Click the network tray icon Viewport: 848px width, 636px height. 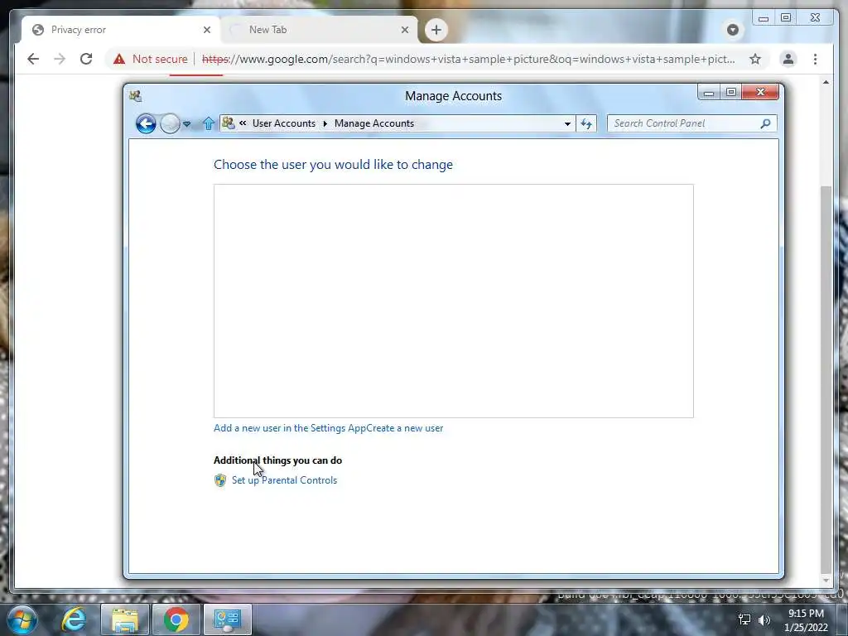point(744,619)
